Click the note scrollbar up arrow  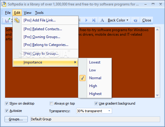157,30
